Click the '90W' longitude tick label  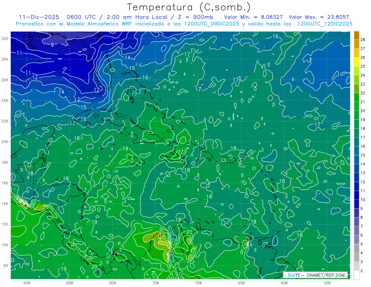[27, 283]
